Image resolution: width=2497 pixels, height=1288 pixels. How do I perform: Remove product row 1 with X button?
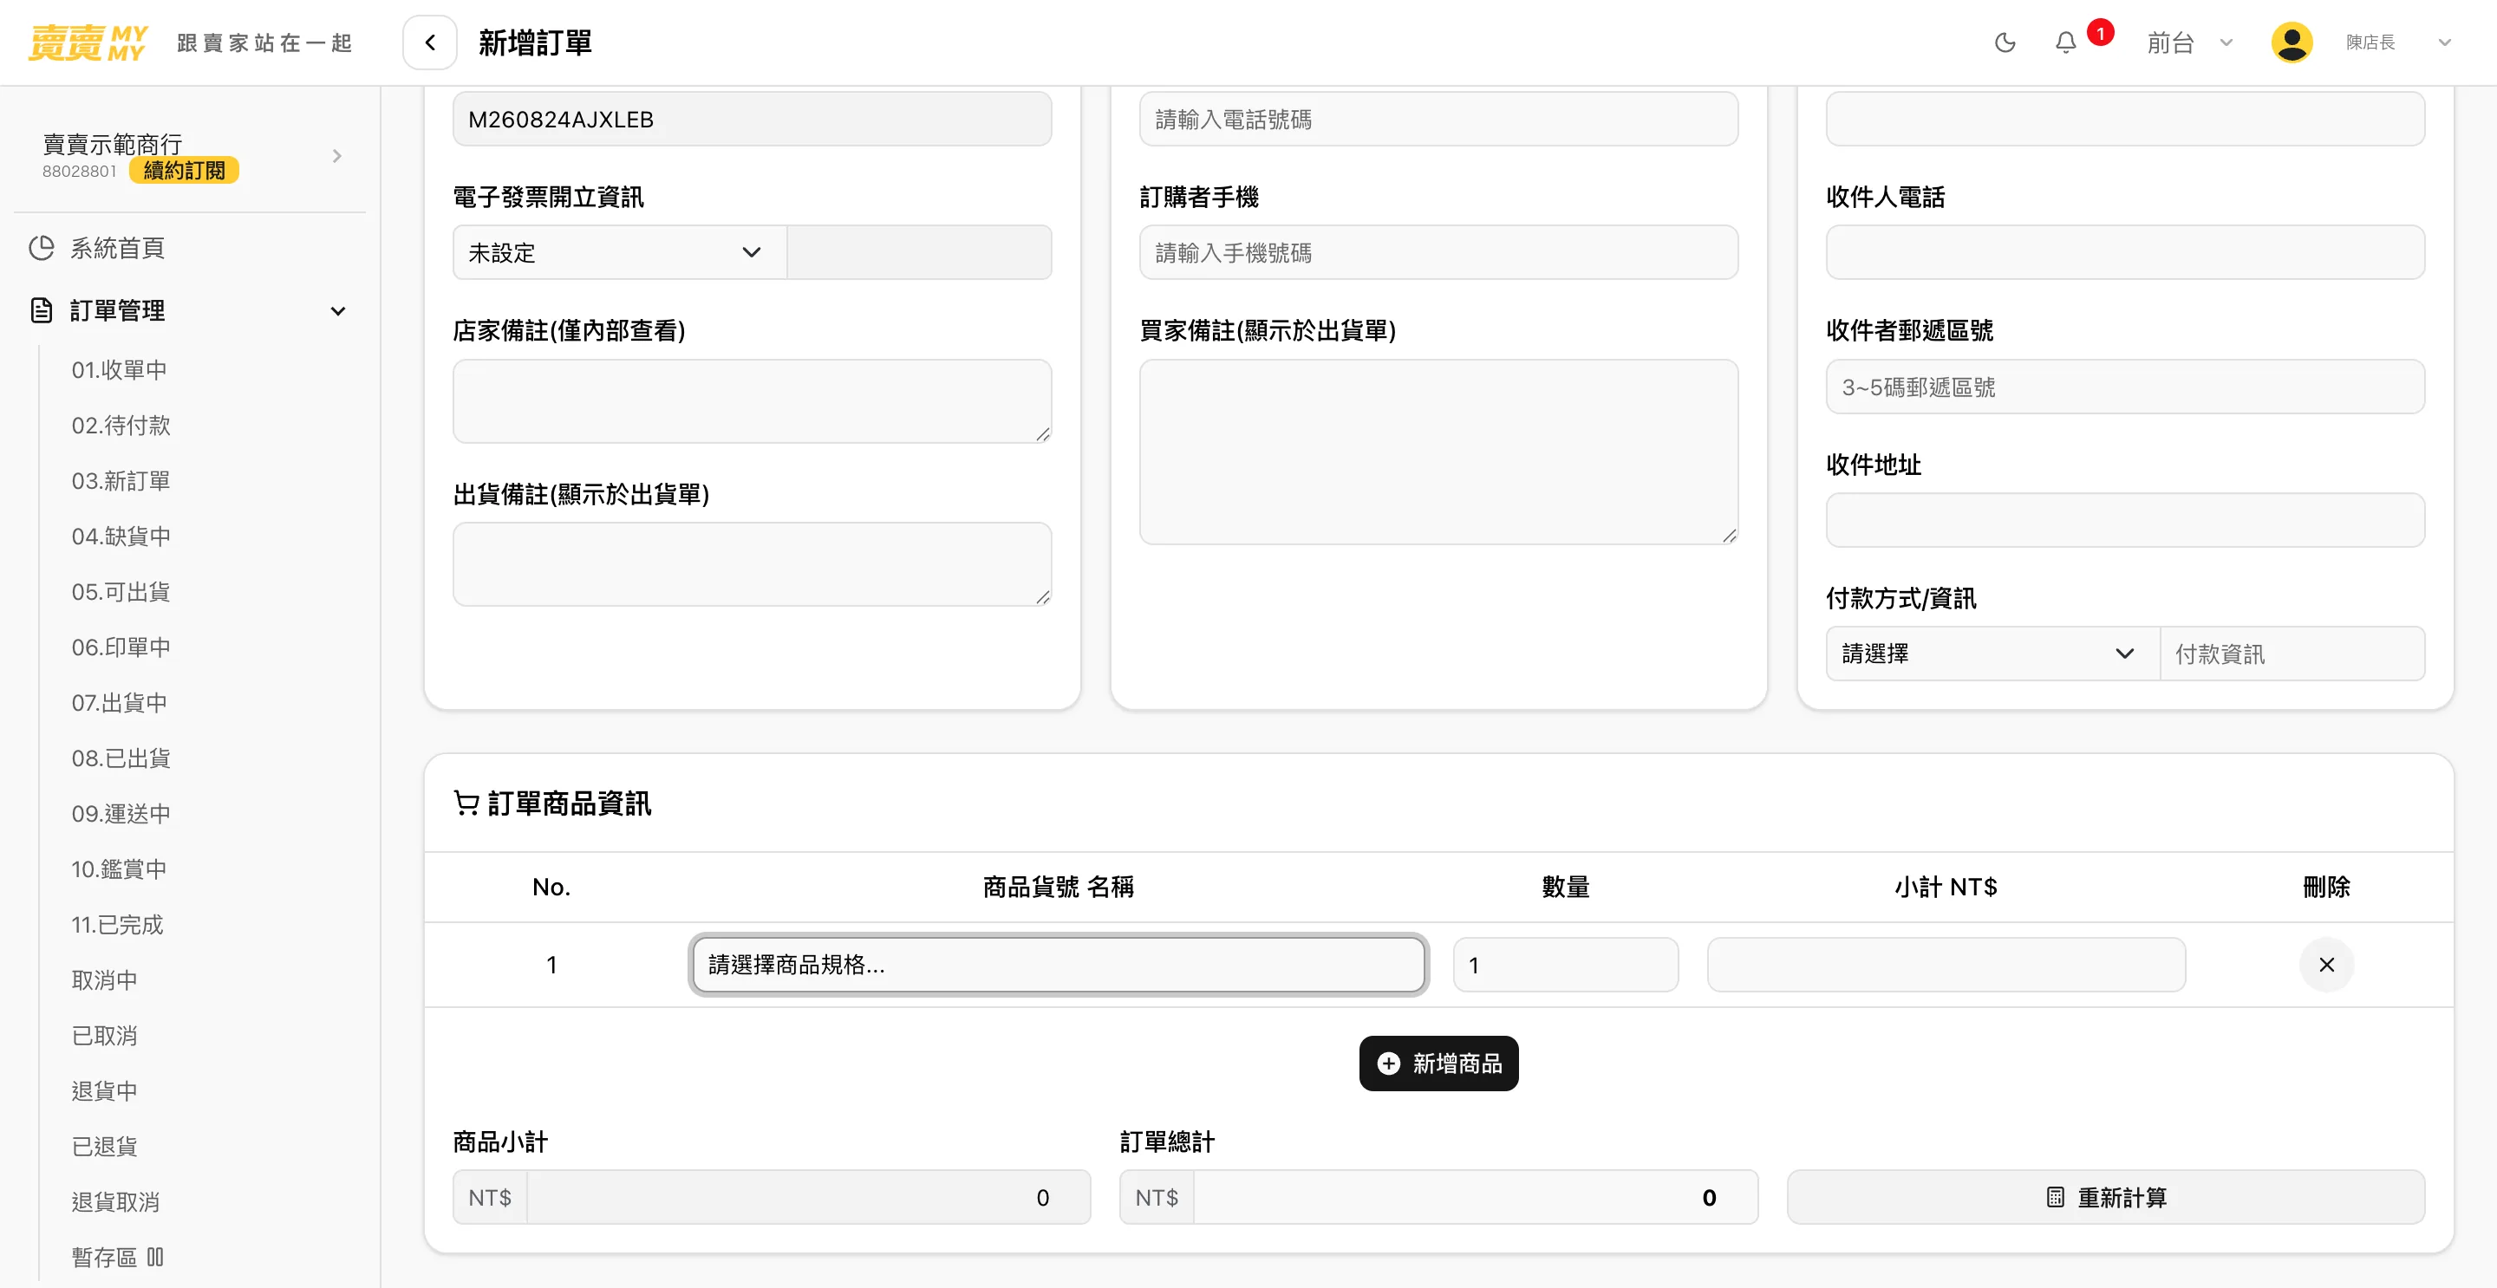2326,965
